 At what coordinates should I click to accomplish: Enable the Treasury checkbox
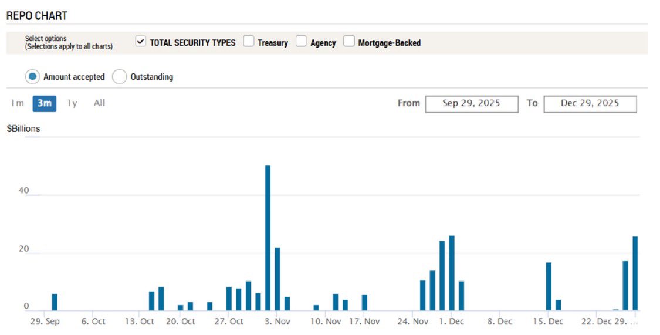[249, 41]
